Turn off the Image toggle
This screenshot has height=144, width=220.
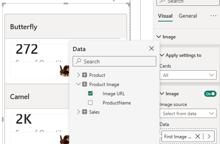point(210,94)
